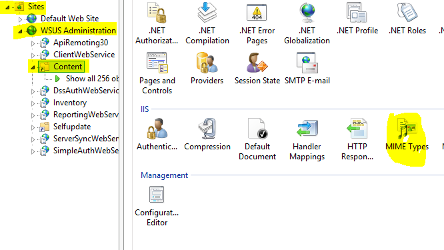Open the .NET Profile feature
The image size is (444, 250).
pyautogui.click(x=357, y=19)
